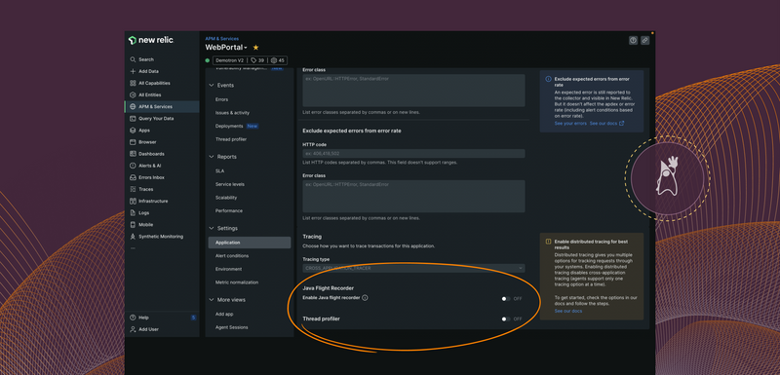The image size is (780, 375).
Task: Open Errors under Events
Action: [x=222, y=99]
